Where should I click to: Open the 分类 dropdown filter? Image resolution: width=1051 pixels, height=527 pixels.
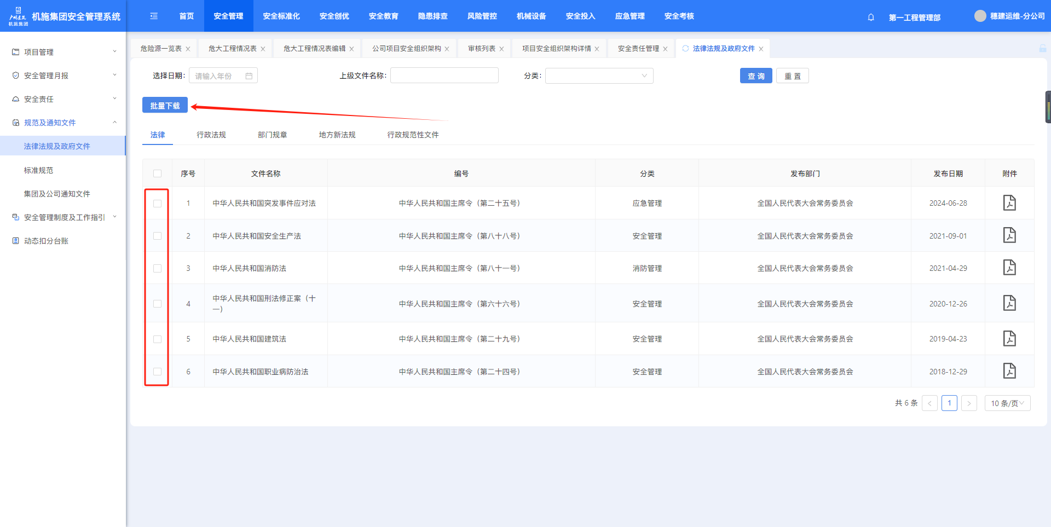point(599,76)
